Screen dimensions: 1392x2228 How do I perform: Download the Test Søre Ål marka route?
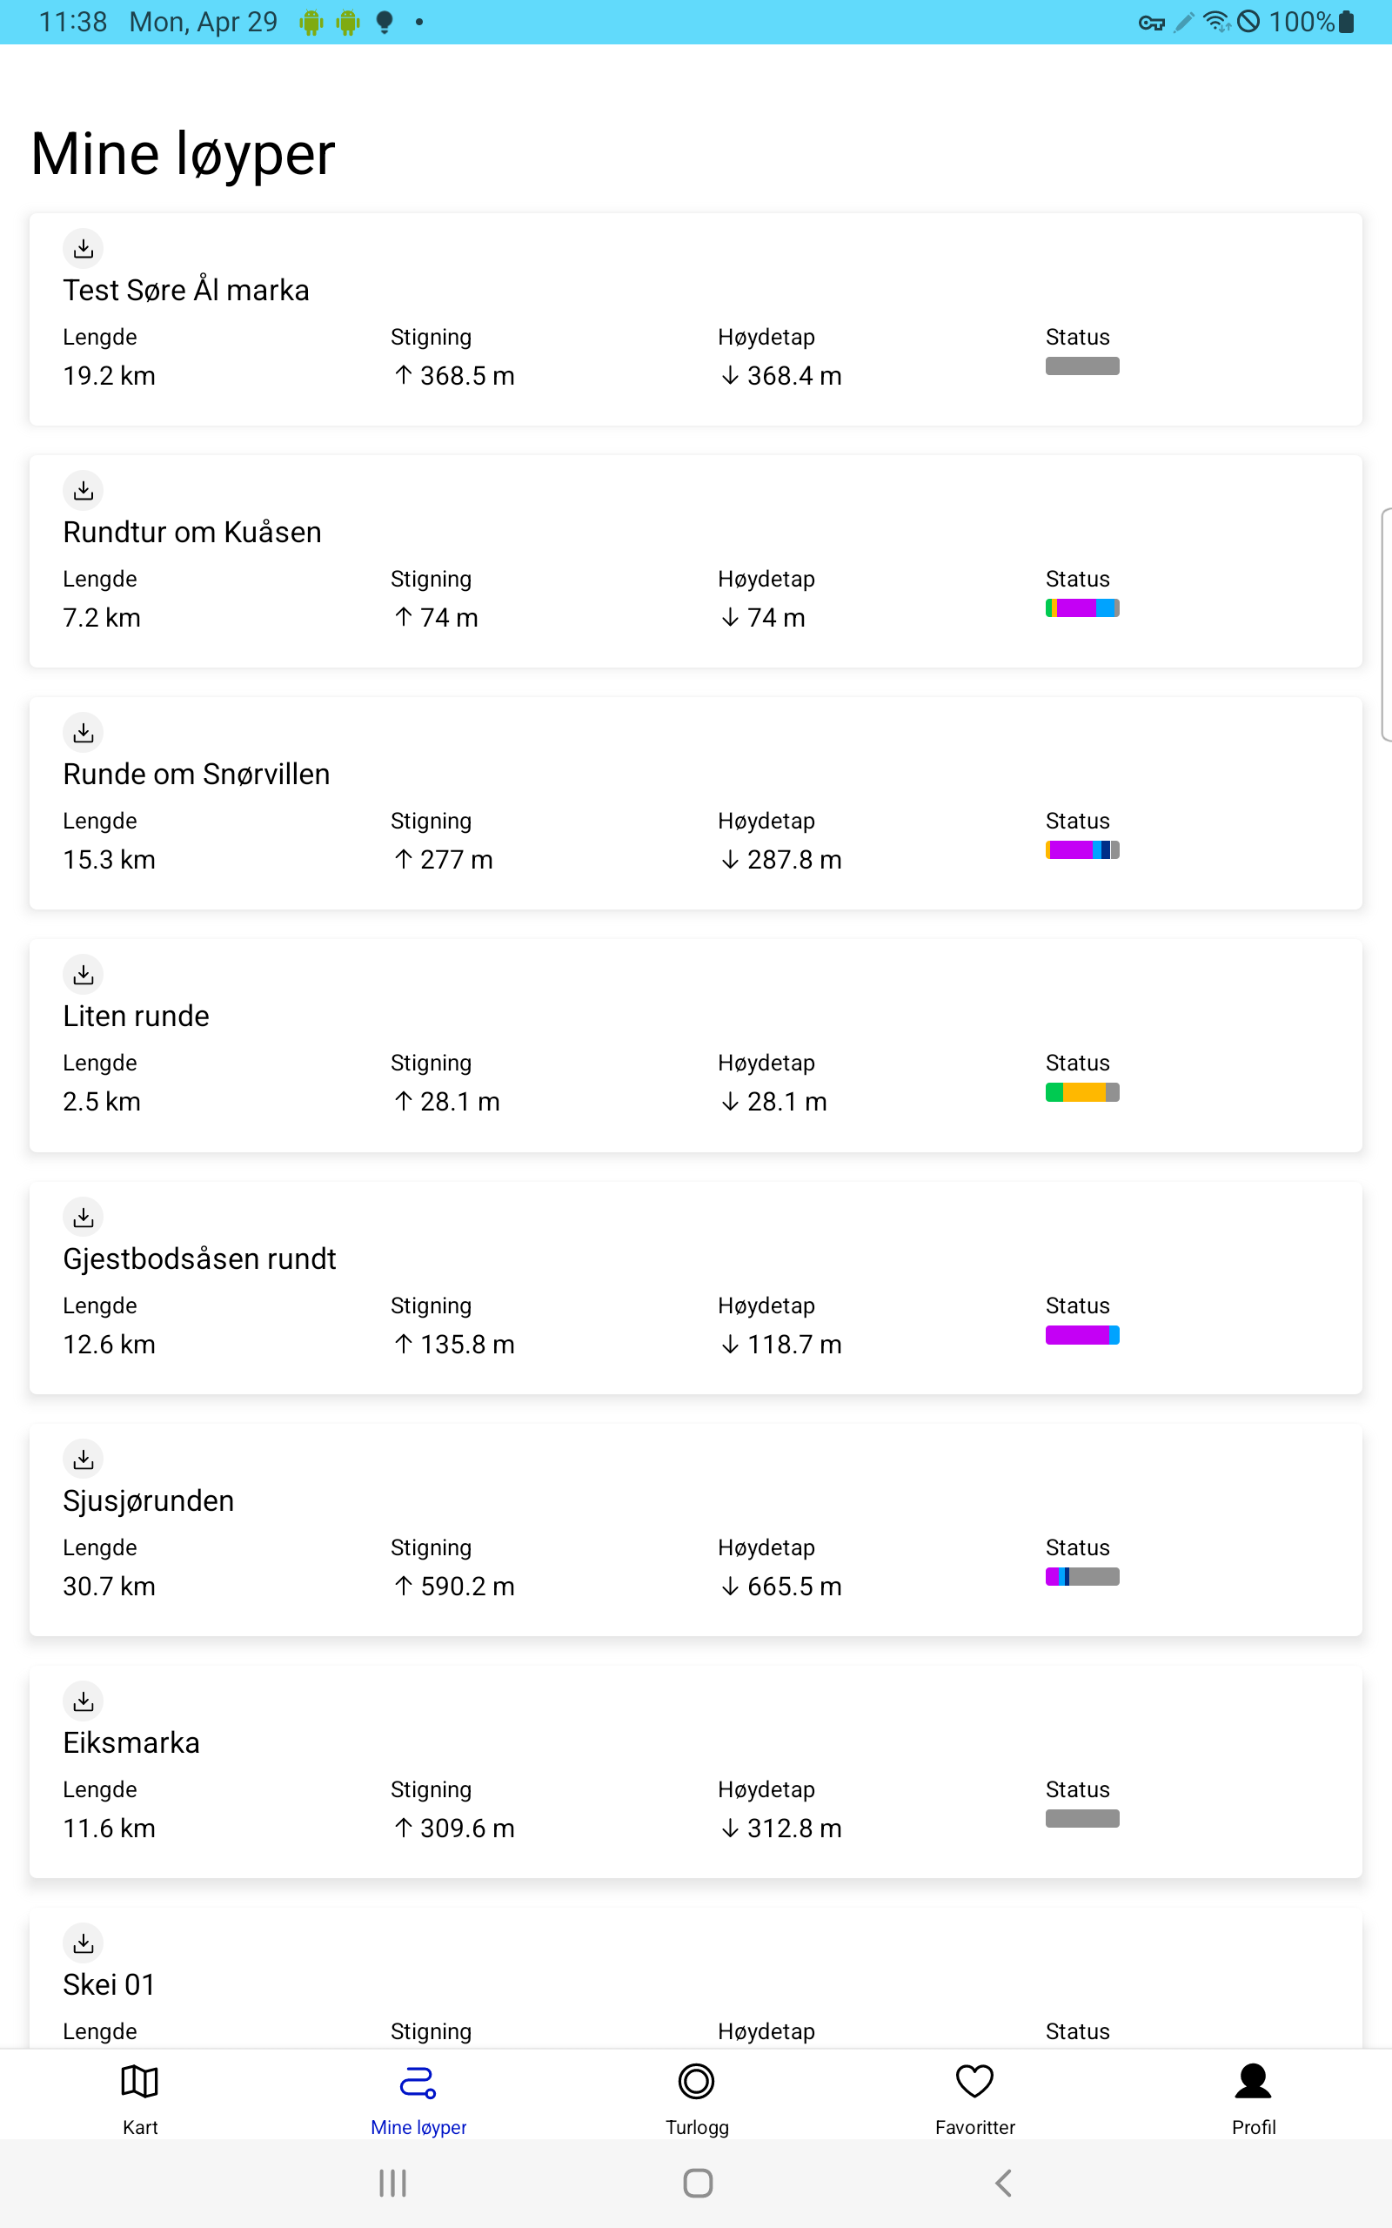[83, 248]
